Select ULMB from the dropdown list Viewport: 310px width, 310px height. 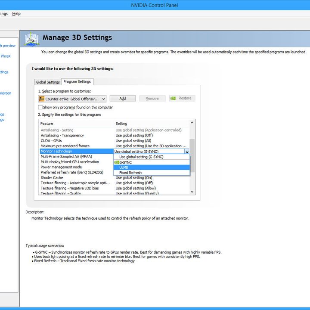click(x=152, y=167)
